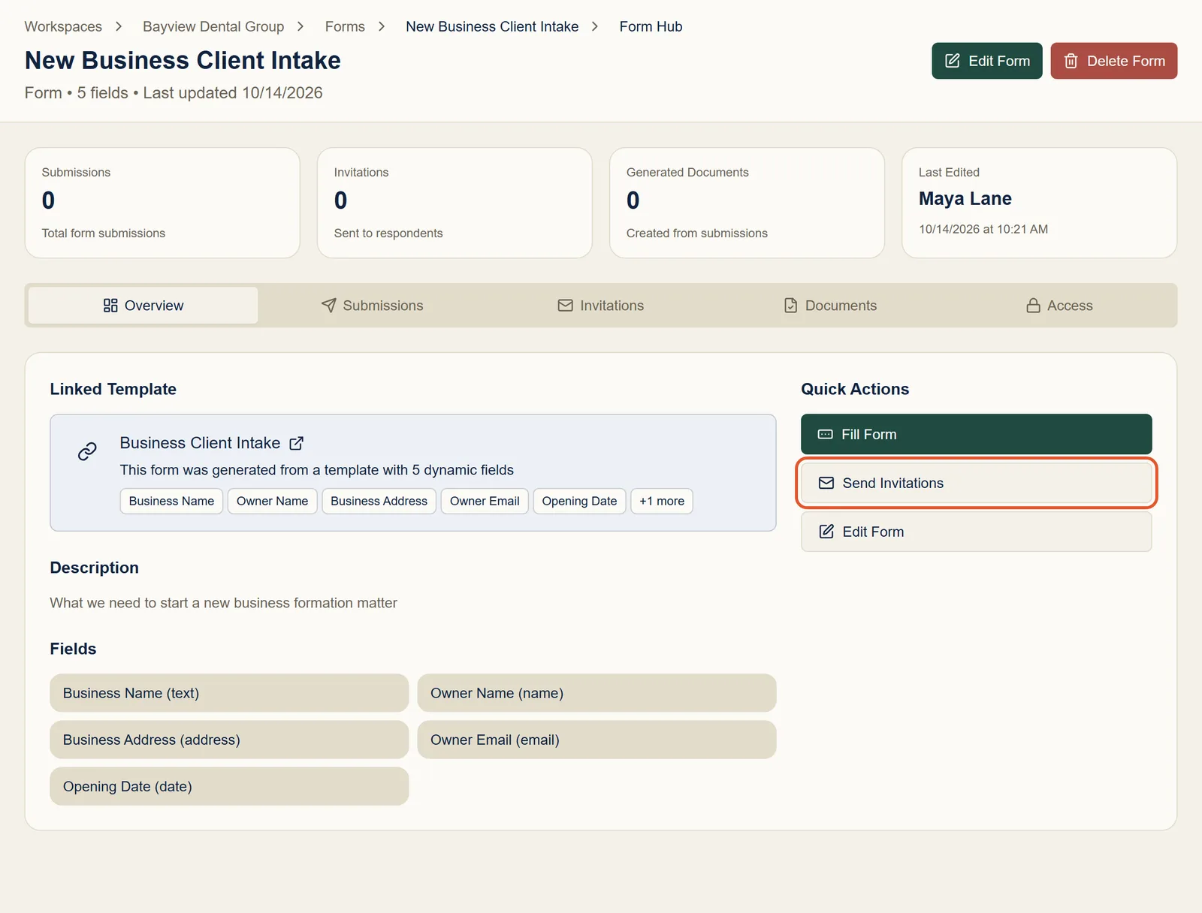Image resolution: width=1202 pixels, height=913 pixels.
Task: Select the Business Address (address) field
Action: (x=229, y=740)
